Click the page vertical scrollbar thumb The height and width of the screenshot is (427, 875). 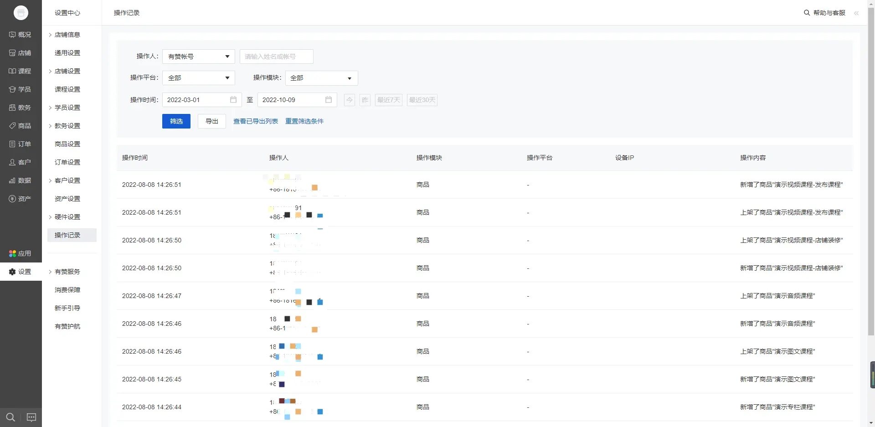point(871,171)
